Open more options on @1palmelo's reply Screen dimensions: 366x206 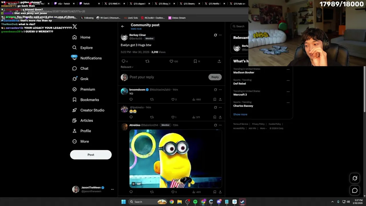click(x=220, y=107)
